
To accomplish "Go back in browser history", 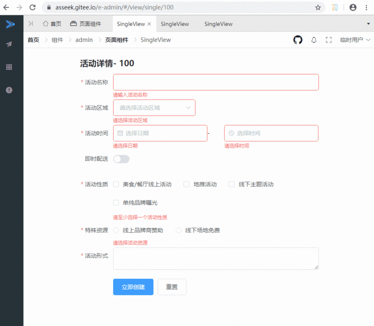I will pyautogui.click(x=7, y=7).
